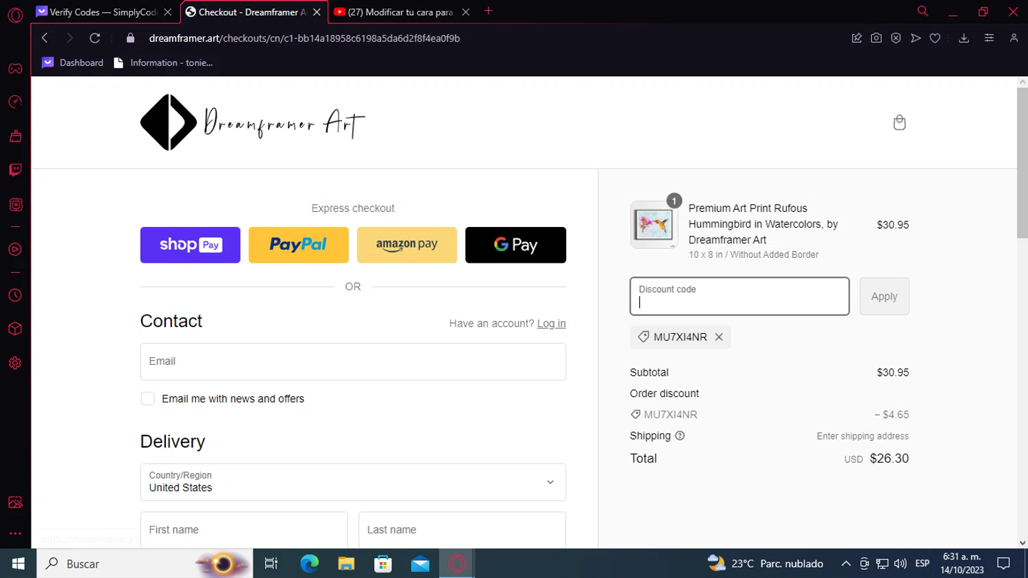Viewport: 1028px width, 578px height.
Task: Open GX Corner gamepad icon in sidebar
Action: pyautogui.click(x=15, y=69)
